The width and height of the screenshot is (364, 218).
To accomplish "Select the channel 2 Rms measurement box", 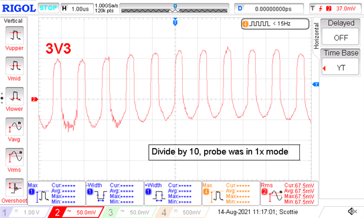I will pos(289,193).
